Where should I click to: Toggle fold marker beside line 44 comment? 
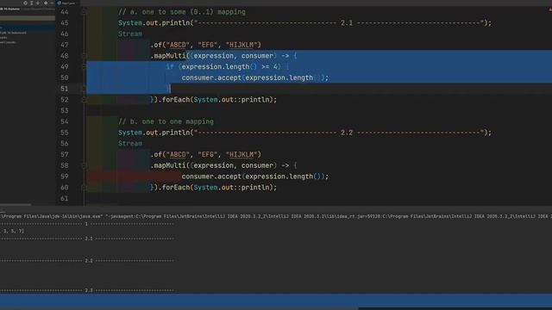tap(84, 12)
